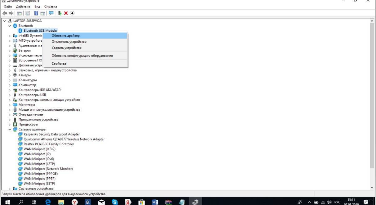Open Microsoft Edge from the taskbar

[48, 202]
